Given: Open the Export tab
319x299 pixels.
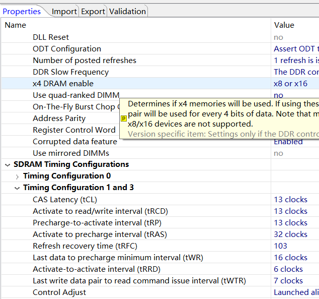Looking at the screenshot, I should point(93,11).
